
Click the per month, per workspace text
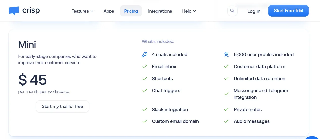point(44,91)
